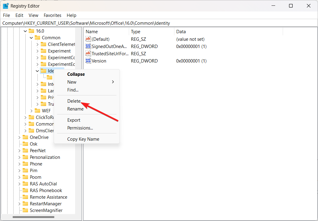Click the RAS Phonebook folder icon

25,191
